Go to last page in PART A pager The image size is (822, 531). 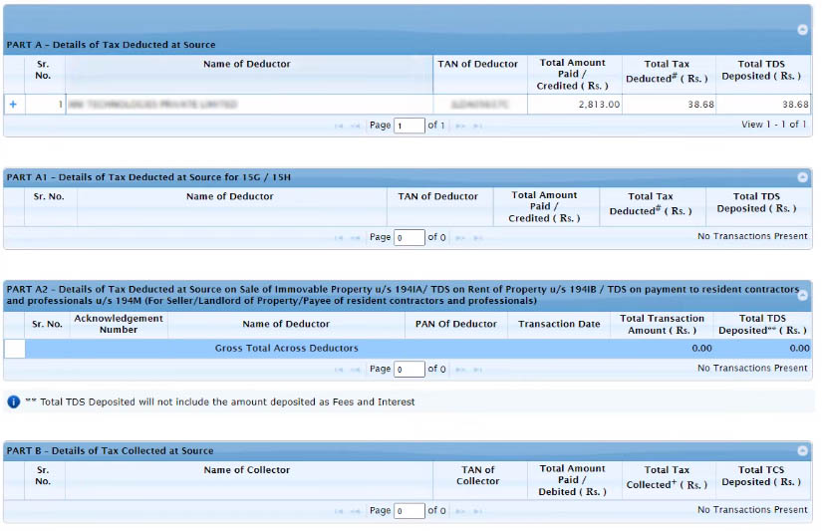tap(477, 126)
